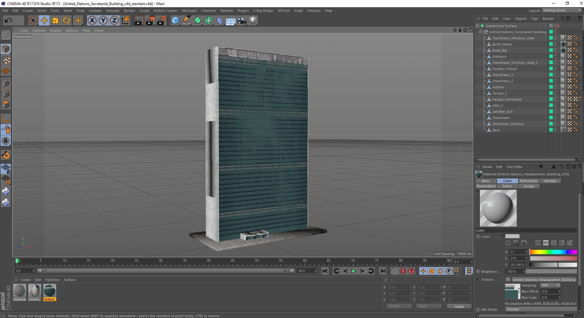Select the teal United_ material thumbnail
Viewport: 584px width, 318px height.
[x=49, y=292]
